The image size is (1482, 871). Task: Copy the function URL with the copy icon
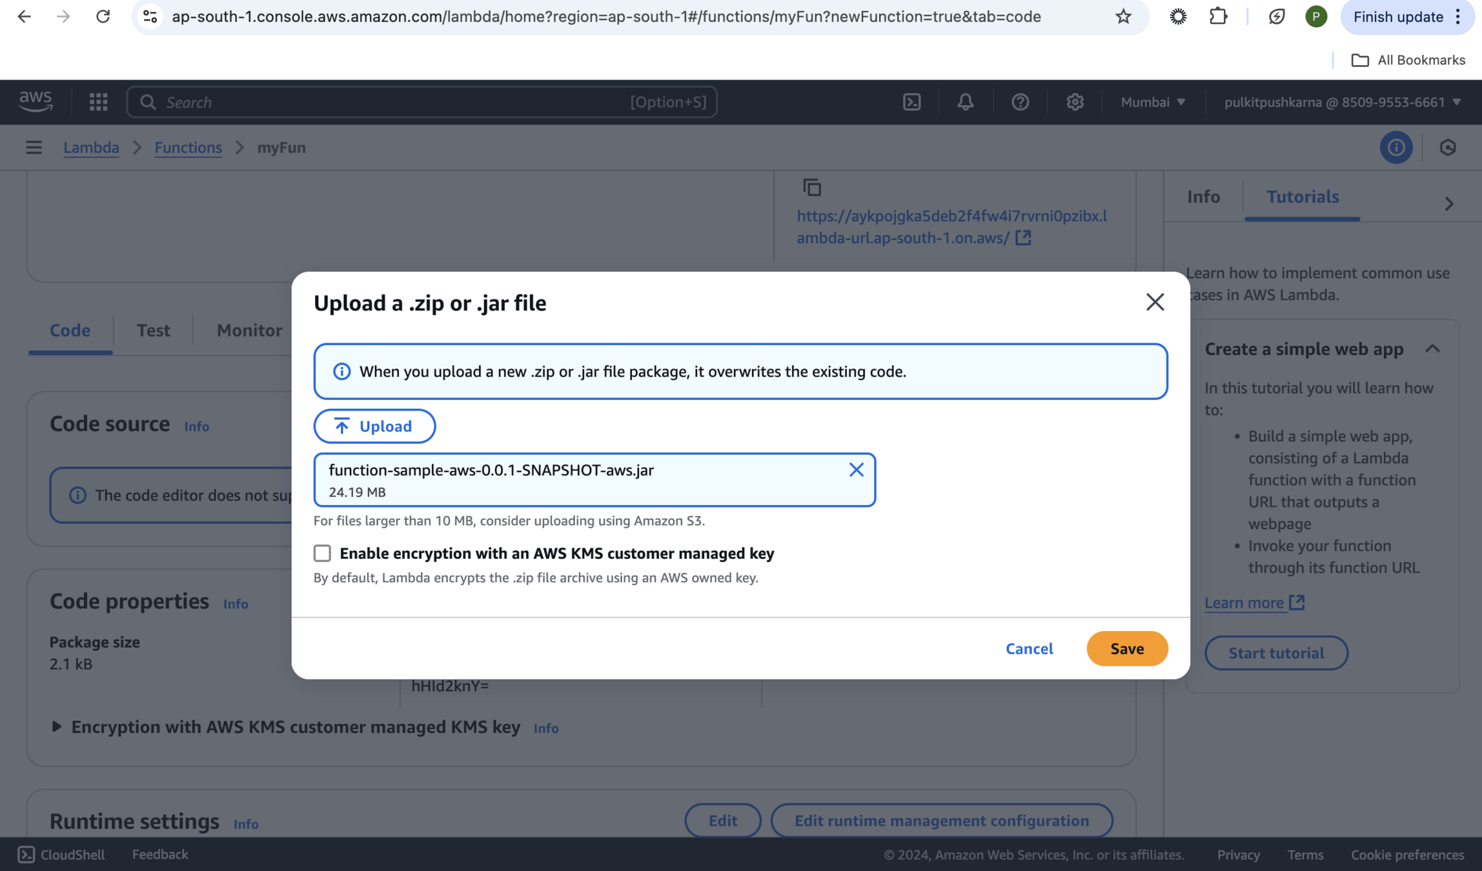point(811,187)
